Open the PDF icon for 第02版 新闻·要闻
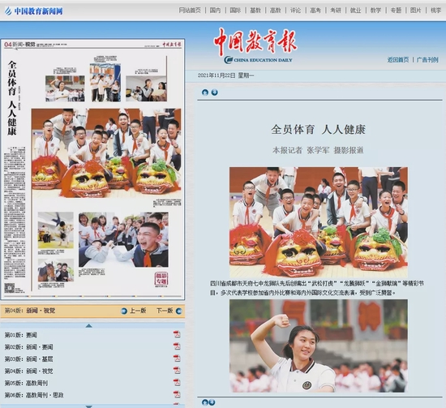 click(x=177, y=346)
